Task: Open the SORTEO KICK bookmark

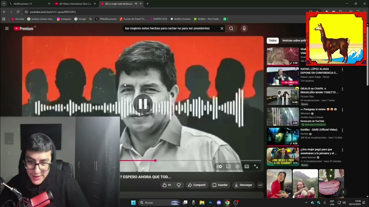Action: (159, 19)
